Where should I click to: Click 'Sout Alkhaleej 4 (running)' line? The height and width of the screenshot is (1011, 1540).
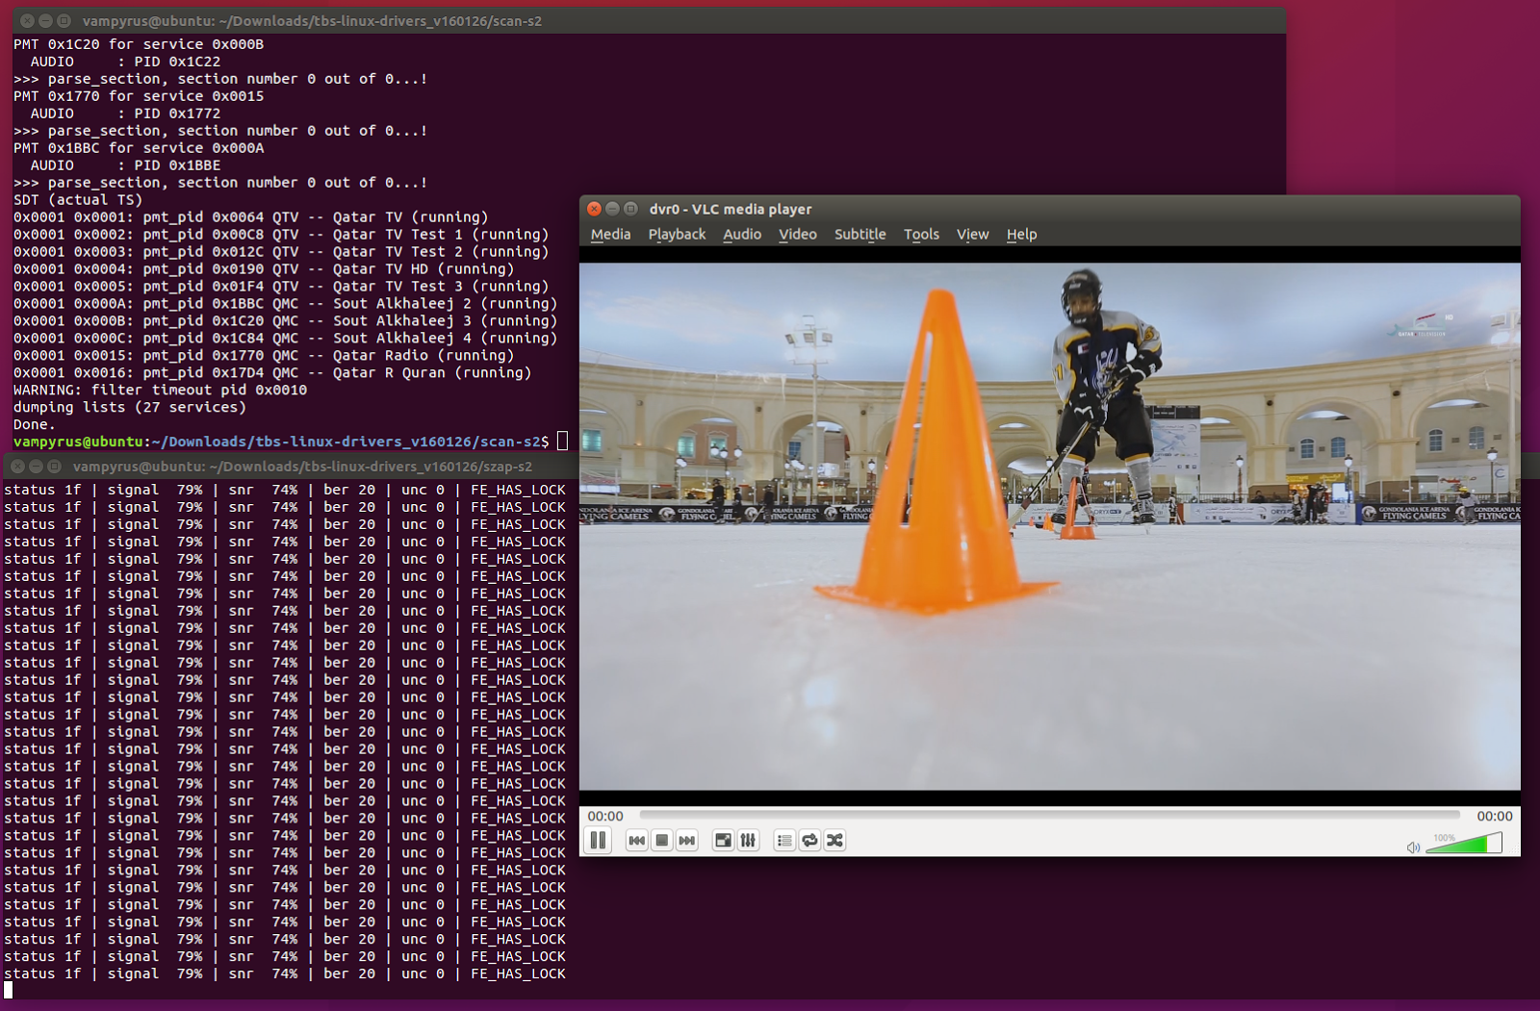[x=286, y=339]
